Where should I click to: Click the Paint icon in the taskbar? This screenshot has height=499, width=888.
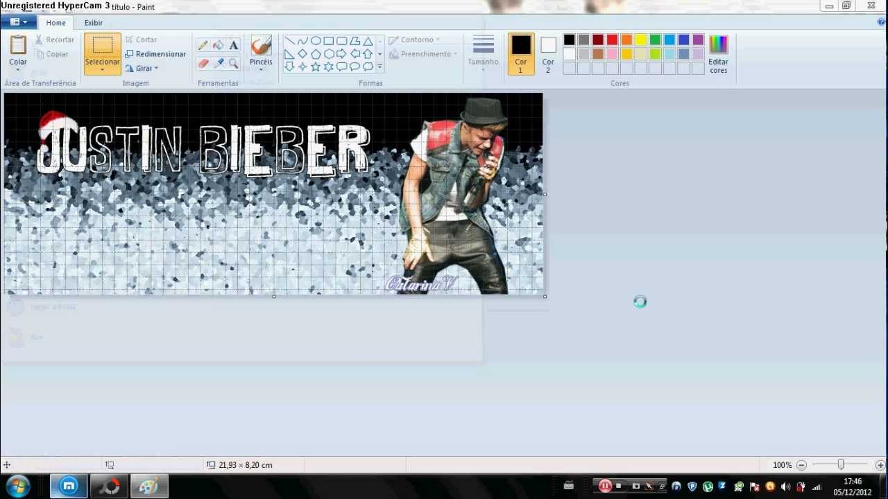point(148,486)
